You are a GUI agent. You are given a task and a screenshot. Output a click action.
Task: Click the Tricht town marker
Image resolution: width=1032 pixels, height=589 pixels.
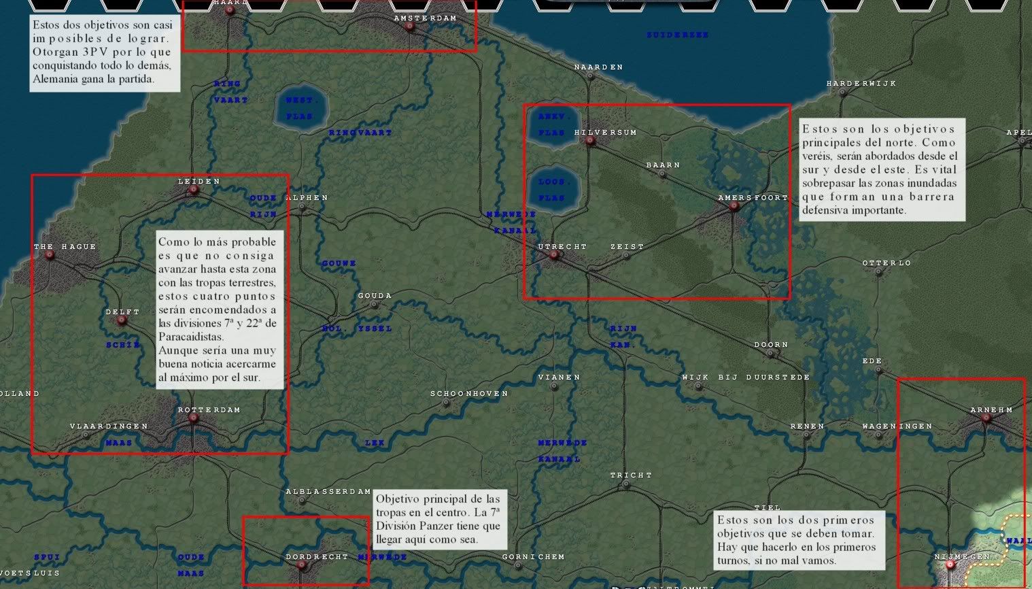626,484
